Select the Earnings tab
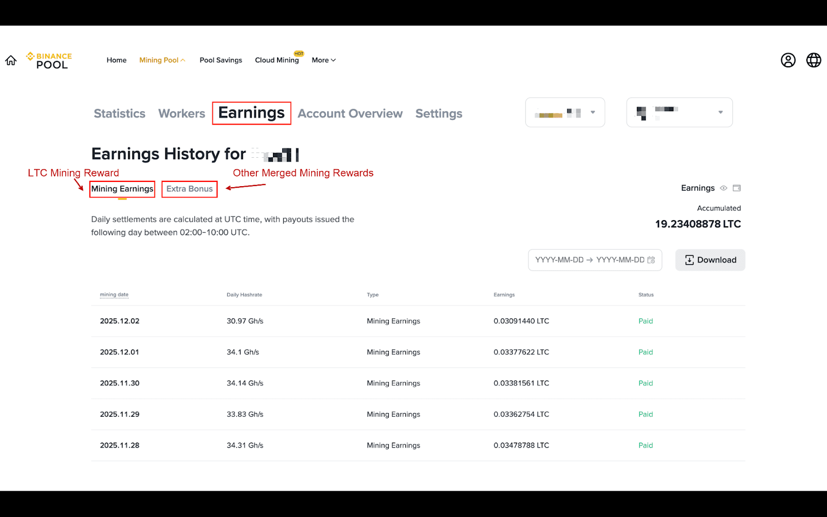This screenshot has height=517, width=827. pyautogui.click(x=252, y=113)
